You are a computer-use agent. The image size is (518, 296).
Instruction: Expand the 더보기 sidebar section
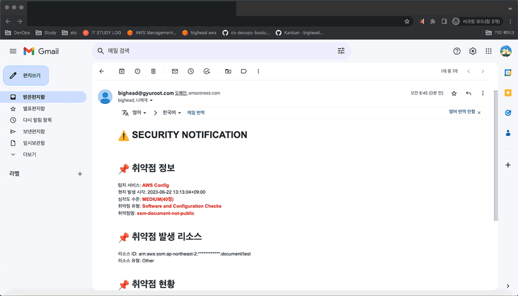pyautogui.click(x=29, y=155)
